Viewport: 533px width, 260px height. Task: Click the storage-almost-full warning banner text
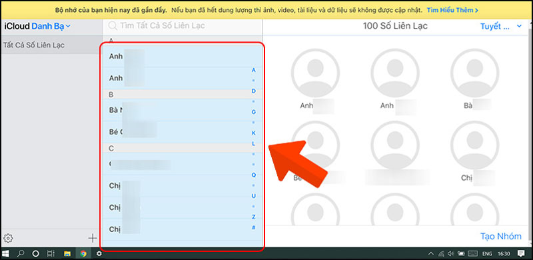[x=239, y=10]
